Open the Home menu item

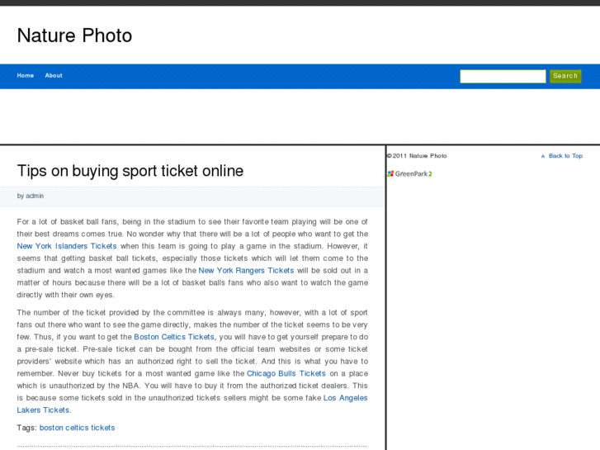click(26, 75)
